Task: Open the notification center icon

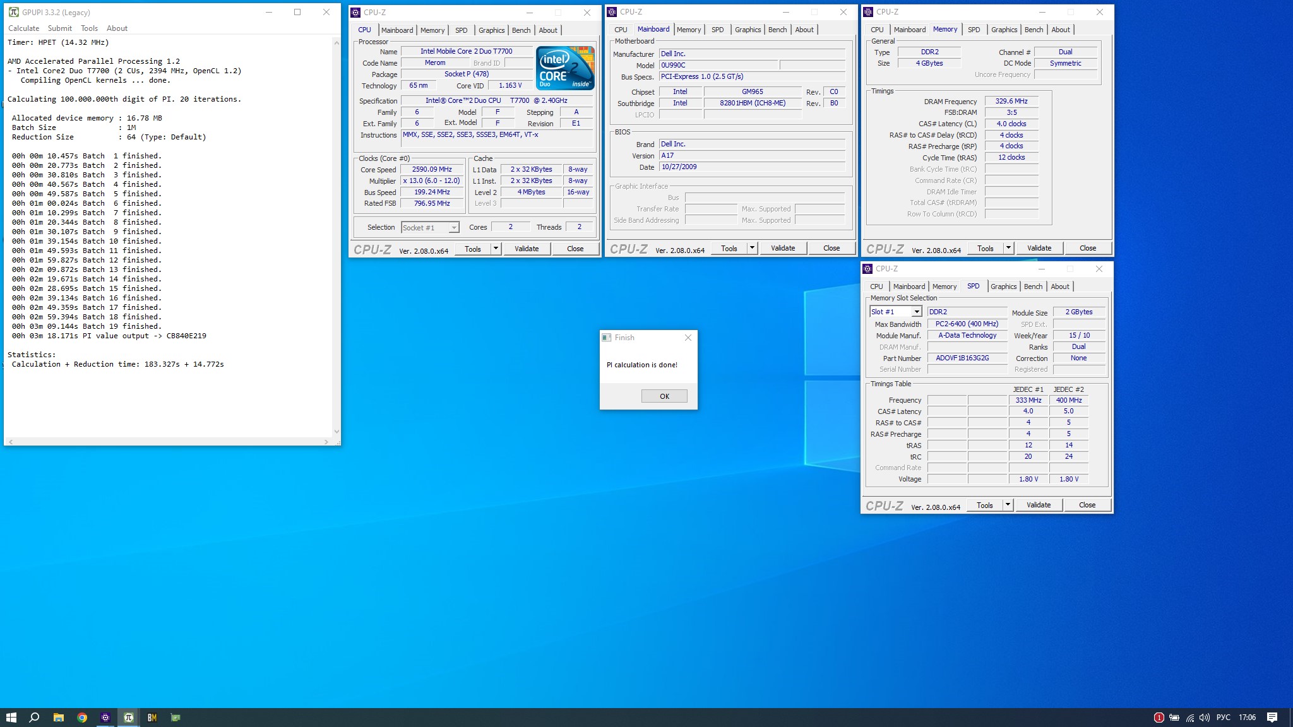Action: click(1272, 718)
